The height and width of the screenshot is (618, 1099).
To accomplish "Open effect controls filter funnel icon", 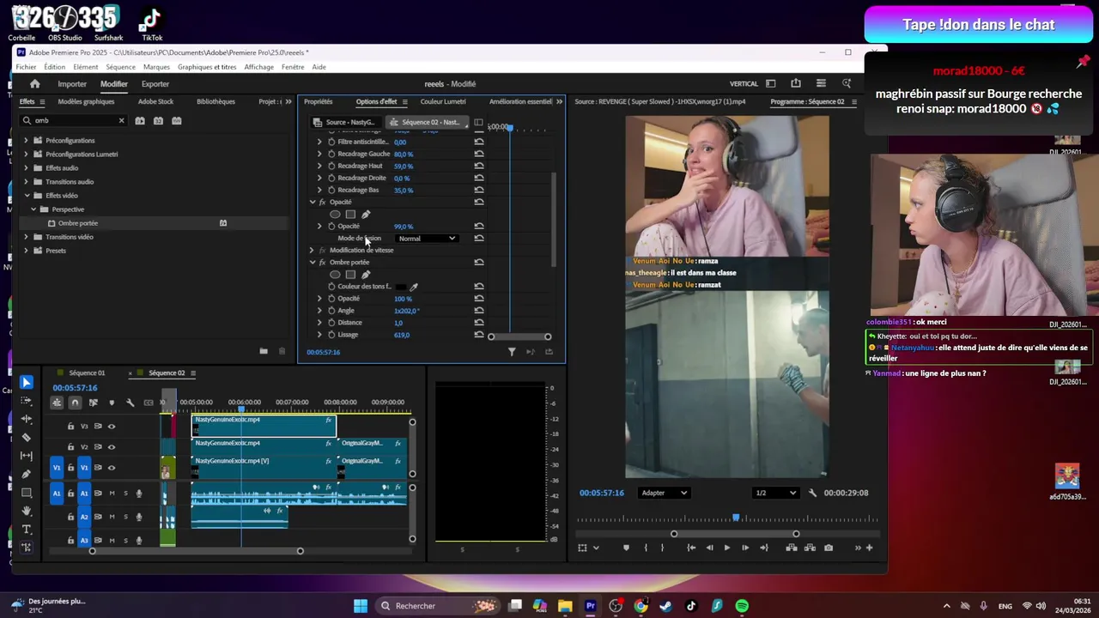I will pyautogui.click(x=512, y=352).
